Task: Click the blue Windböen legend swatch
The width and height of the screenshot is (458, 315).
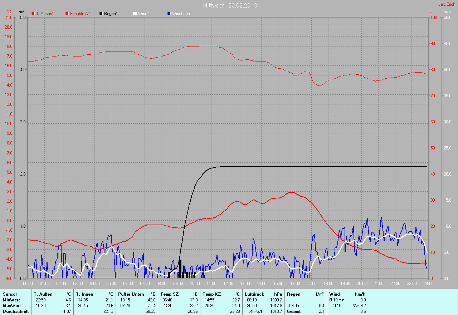Action: (169, 14)
